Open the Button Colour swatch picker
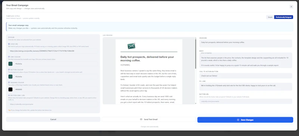 click(x=10, y=77)
